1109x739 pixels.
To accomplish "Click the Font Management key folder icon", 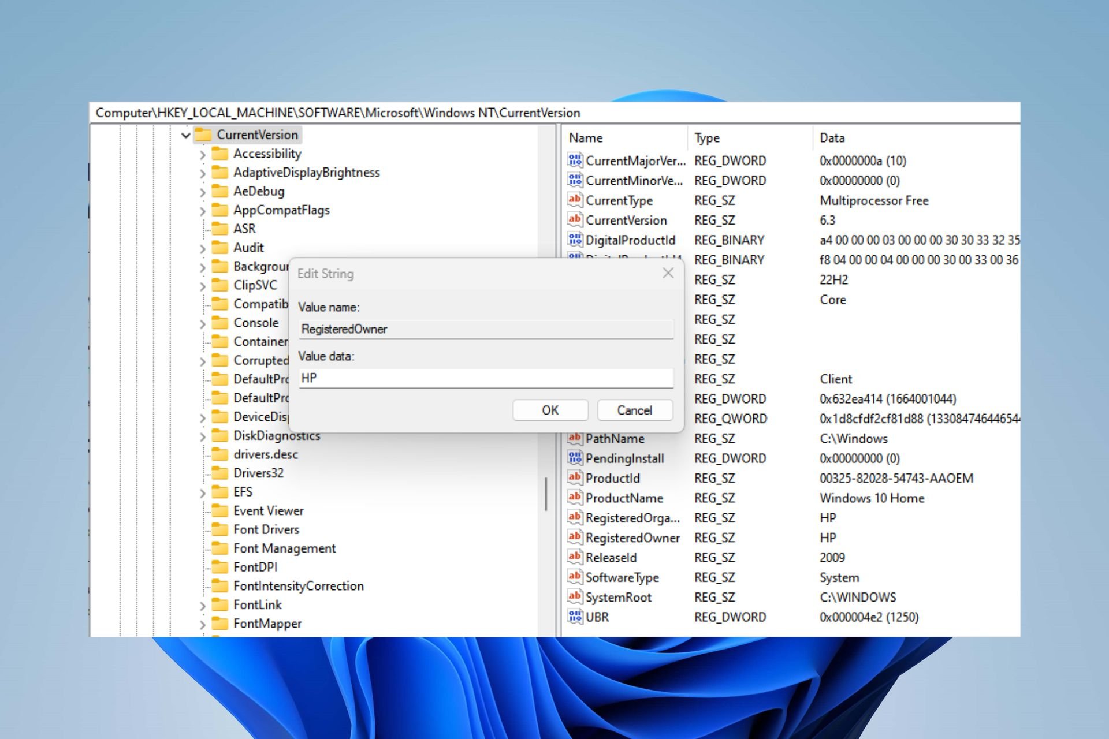I will point(219,548).
